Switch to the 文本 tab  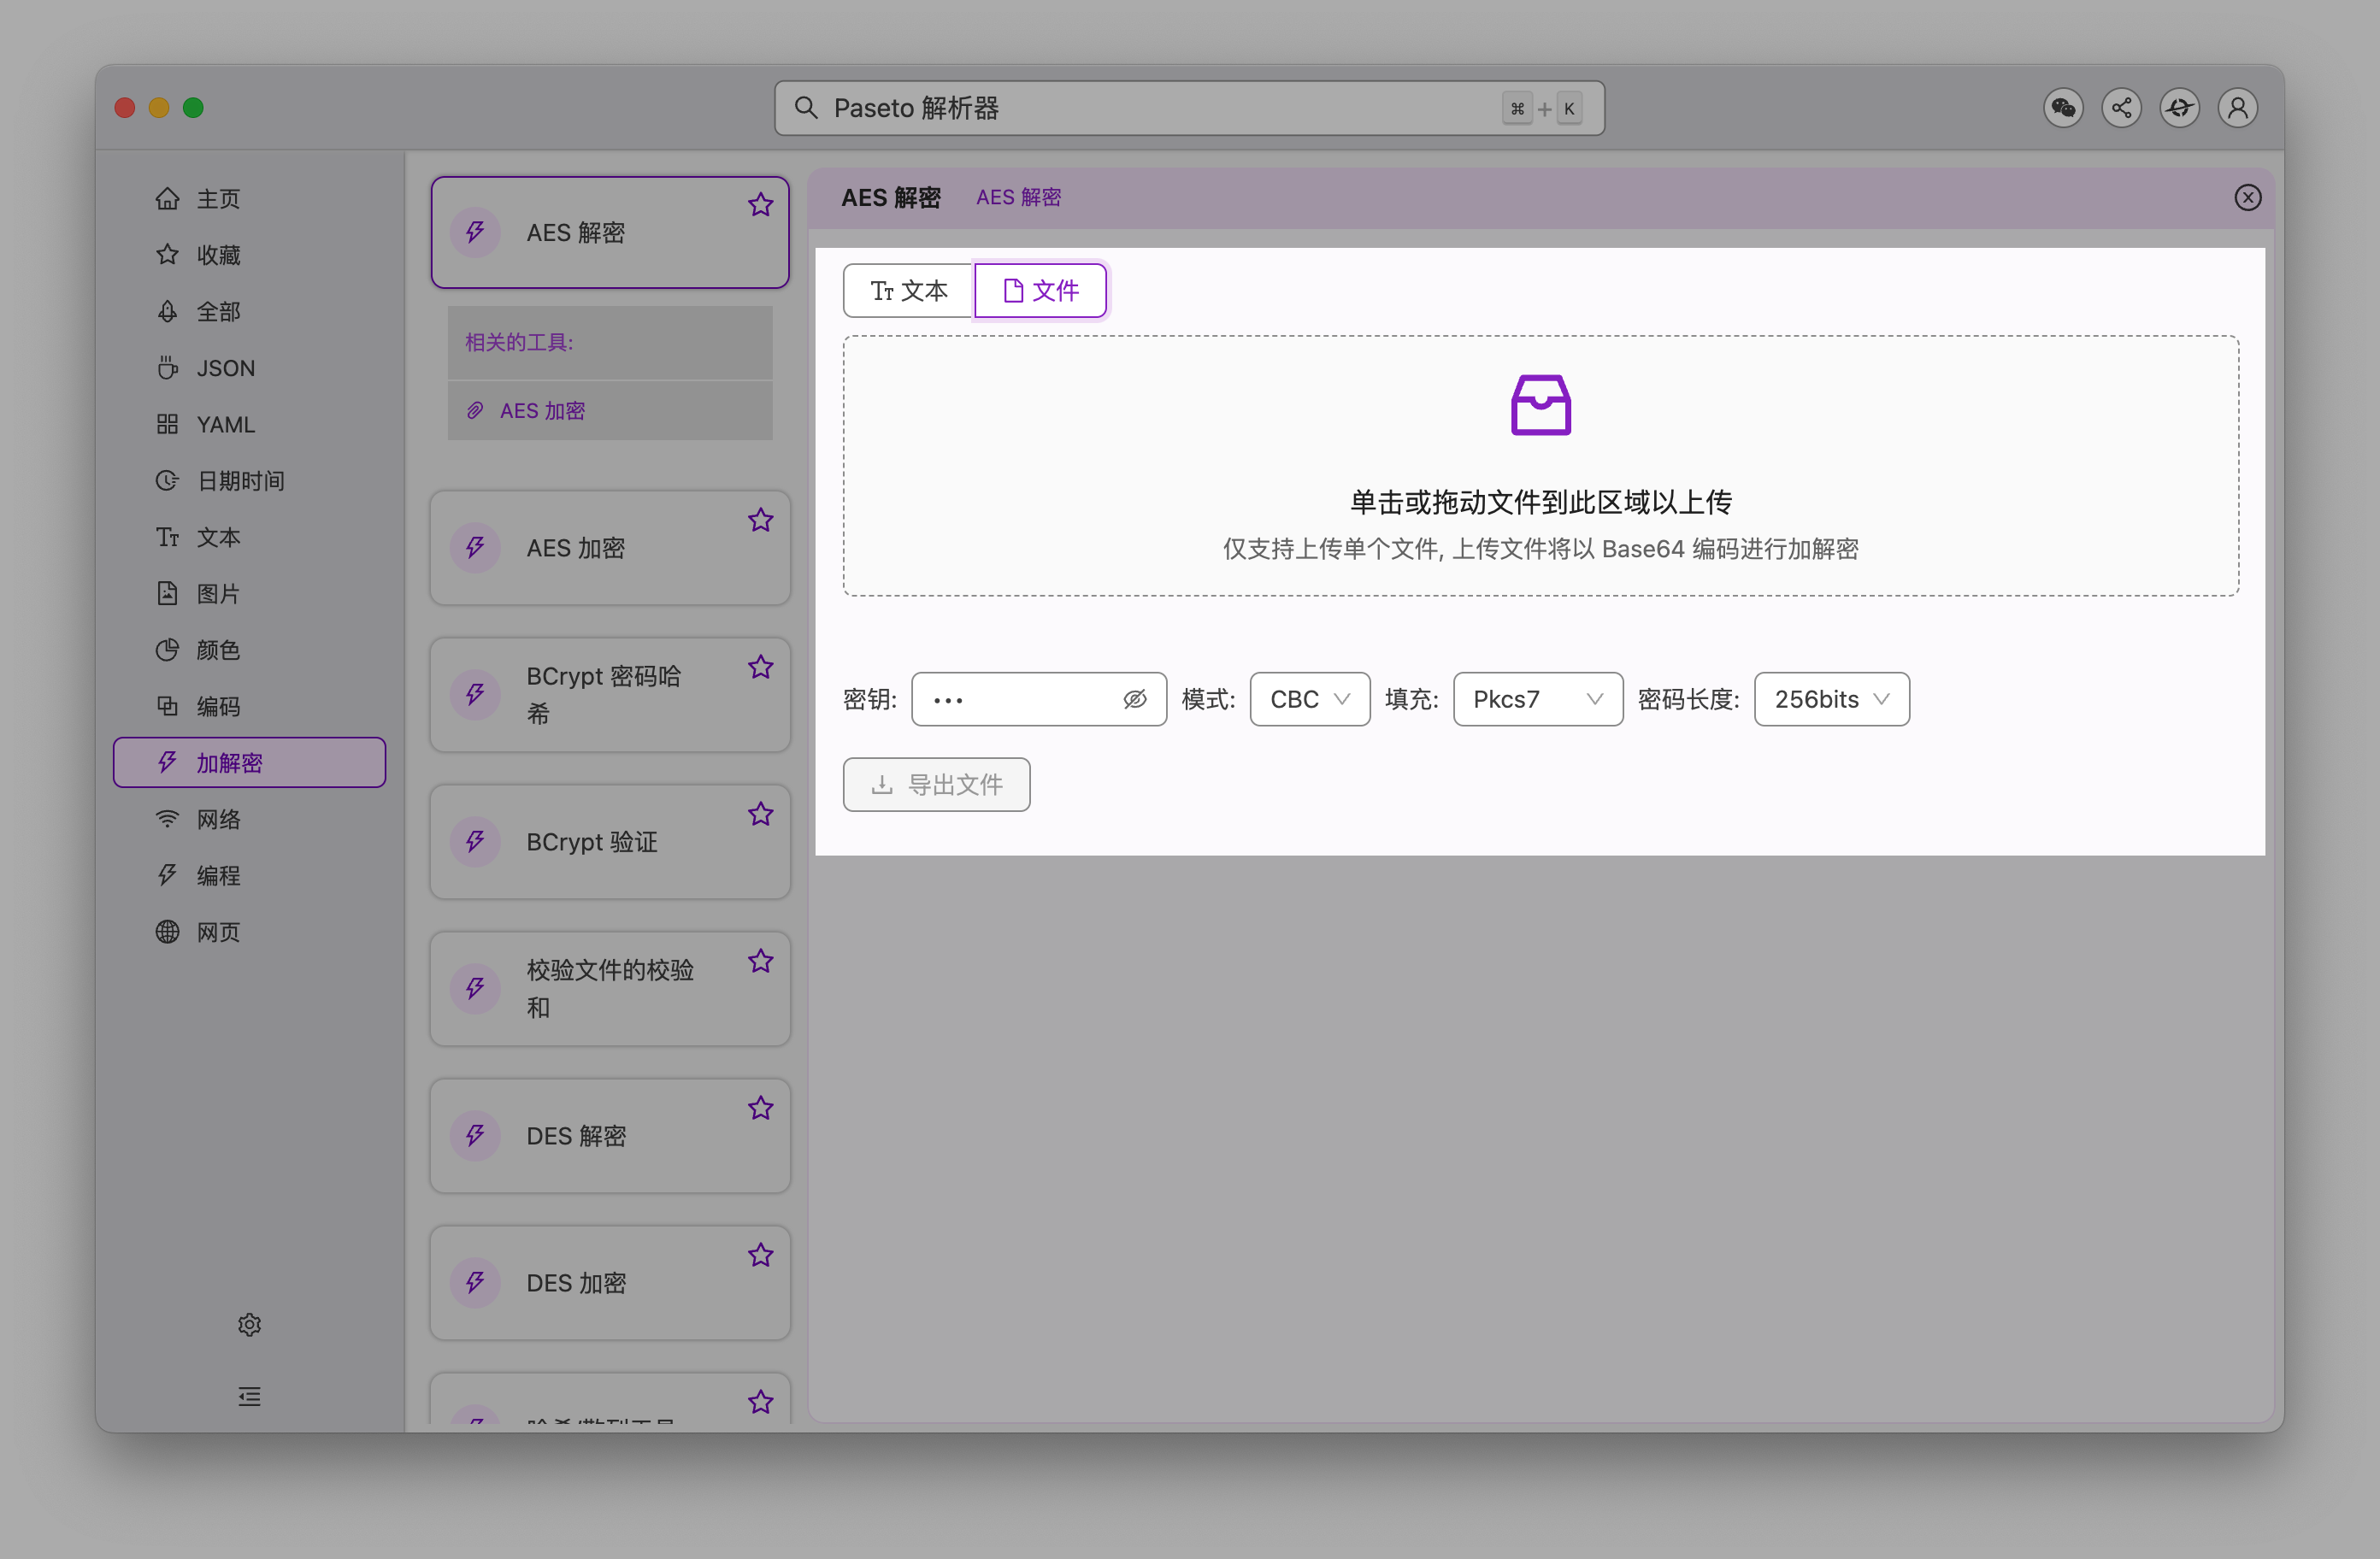click(x=909, y=291)
